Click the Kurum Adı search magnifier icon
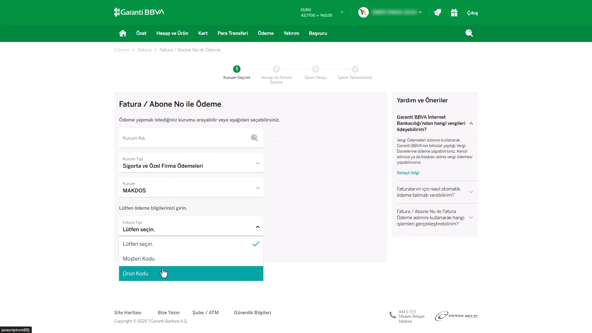The image size is (592, 333). (254, 138)
